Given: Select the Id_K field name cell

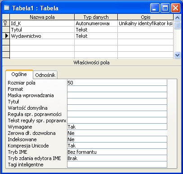Looking at the screenshot, I should [42, 23].
